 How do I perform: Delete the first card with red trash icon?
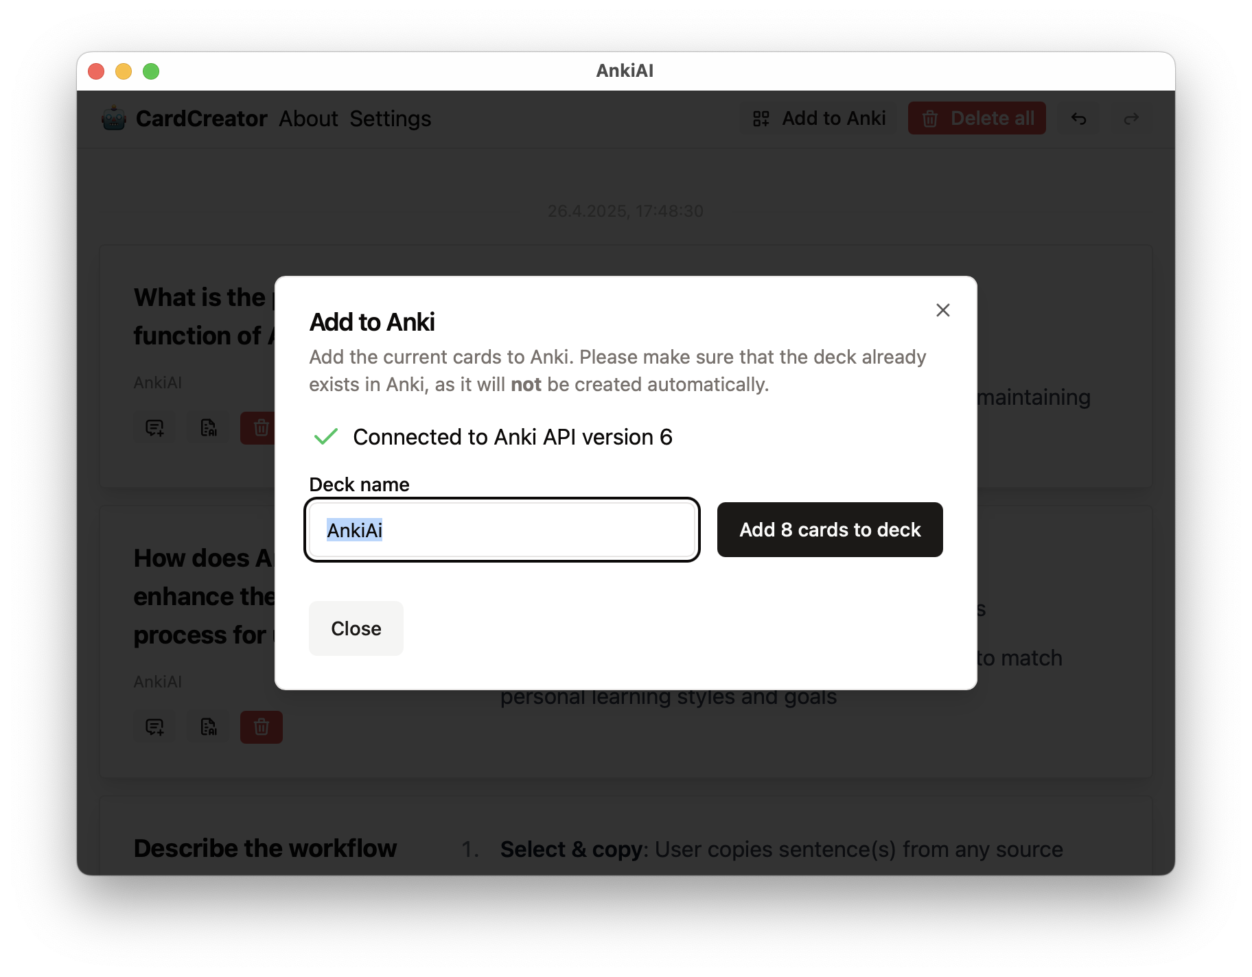pyautogui.click(x=258, y=428)
